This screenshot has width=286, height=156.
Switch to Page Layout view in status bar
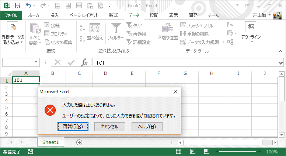193,152
